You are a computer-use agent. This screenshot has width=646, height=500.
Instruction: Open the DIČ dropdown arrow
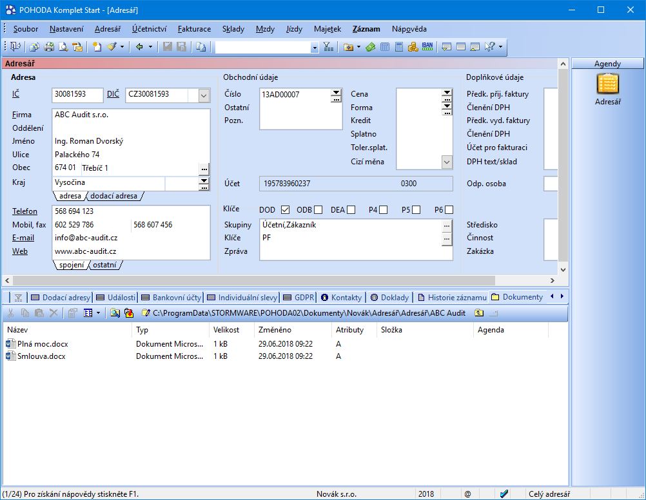tap(204, 95)
